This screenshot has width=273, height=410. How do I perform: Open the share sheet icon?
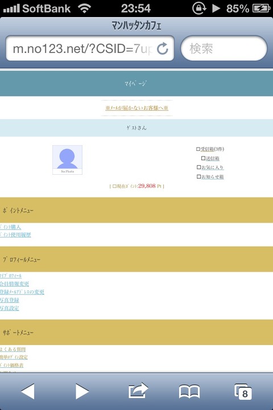point(138,391)
